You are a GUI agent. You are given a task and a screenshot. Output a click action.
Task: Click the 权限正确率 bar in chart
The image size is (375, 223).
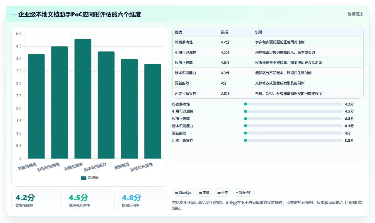coord(83,99)
